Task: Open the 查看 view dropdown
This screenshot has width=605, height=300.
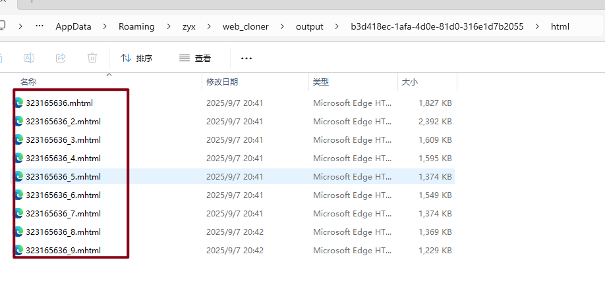Action: point(195,58)
